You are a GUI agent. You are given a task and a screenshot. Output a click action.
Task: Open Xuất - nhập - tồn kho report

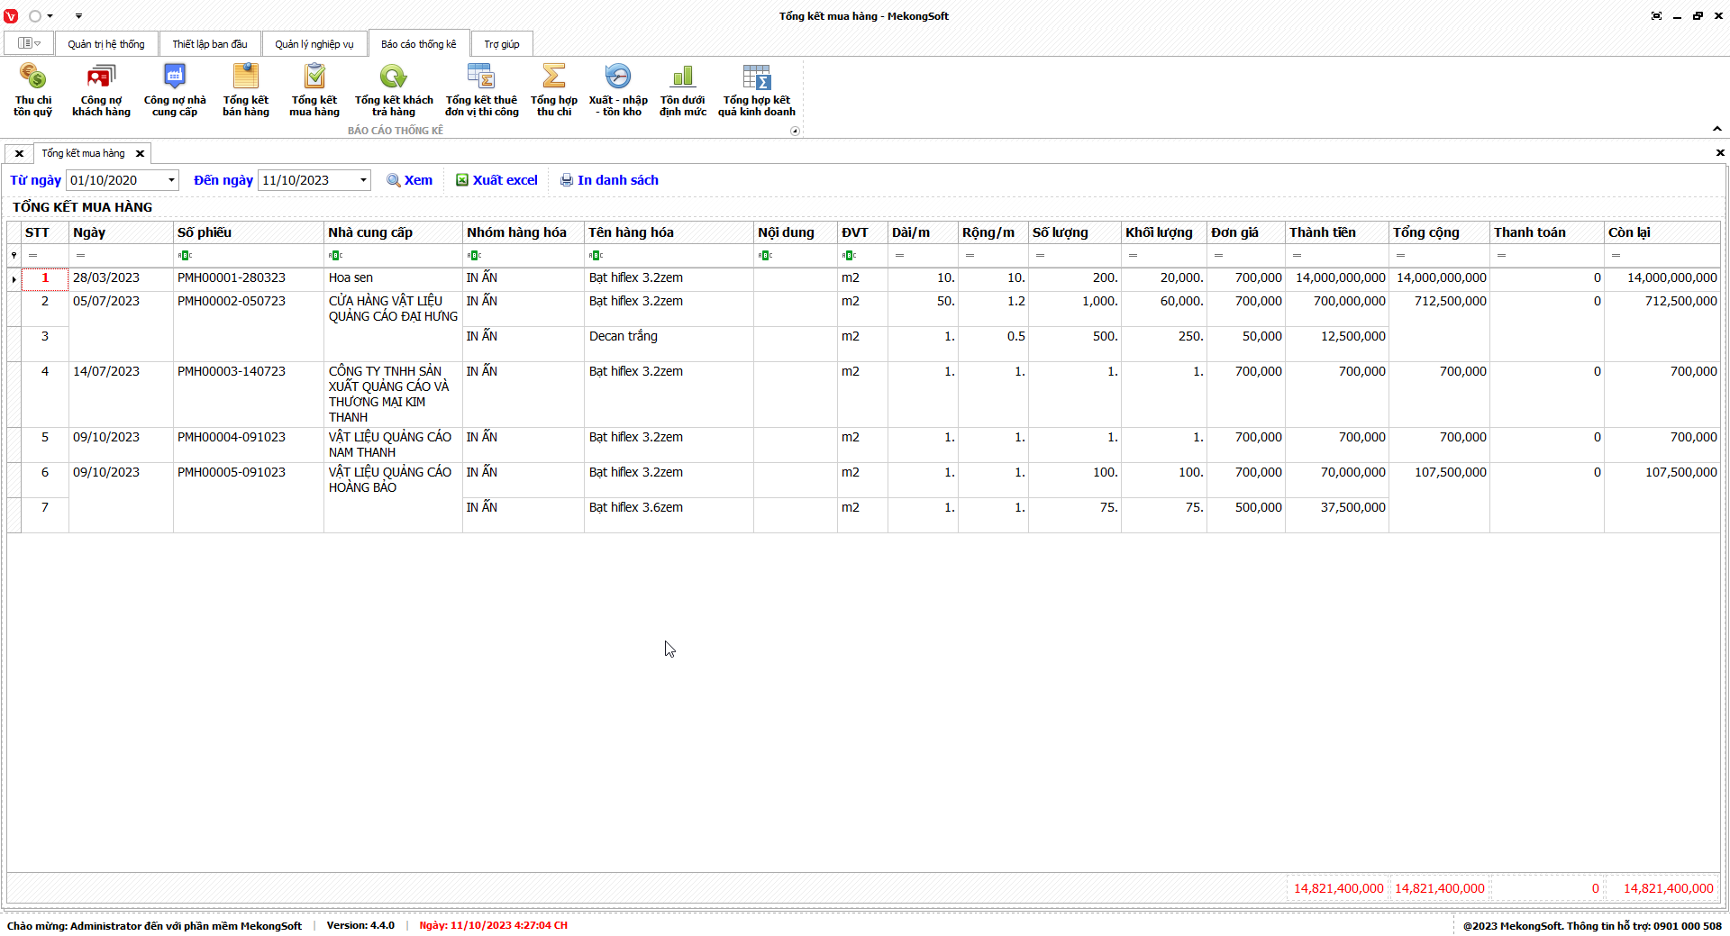(618, 90)
